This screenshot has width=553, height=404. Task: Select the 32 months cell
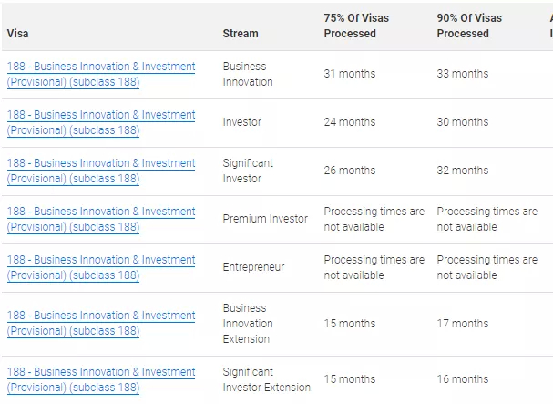click(x=463, y=171)
